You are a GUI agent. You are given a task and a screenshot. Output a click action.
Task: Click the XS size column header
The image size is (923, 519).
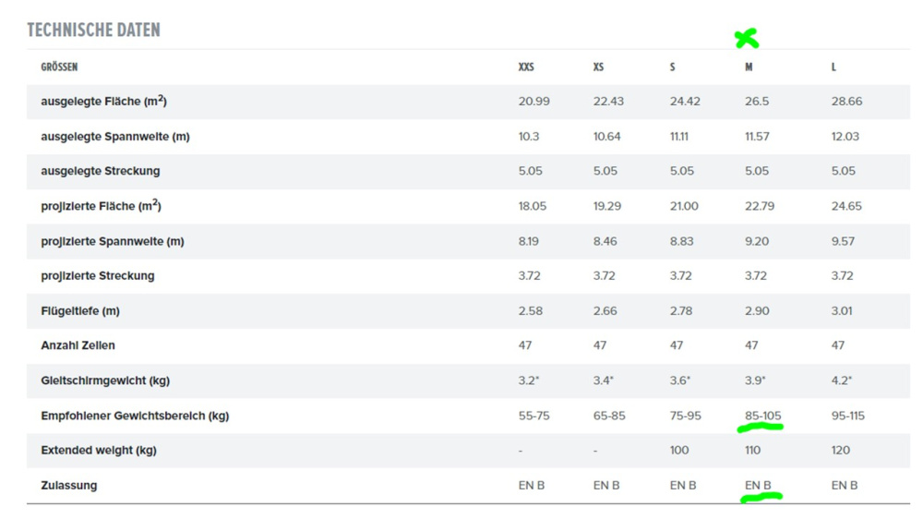598,67
